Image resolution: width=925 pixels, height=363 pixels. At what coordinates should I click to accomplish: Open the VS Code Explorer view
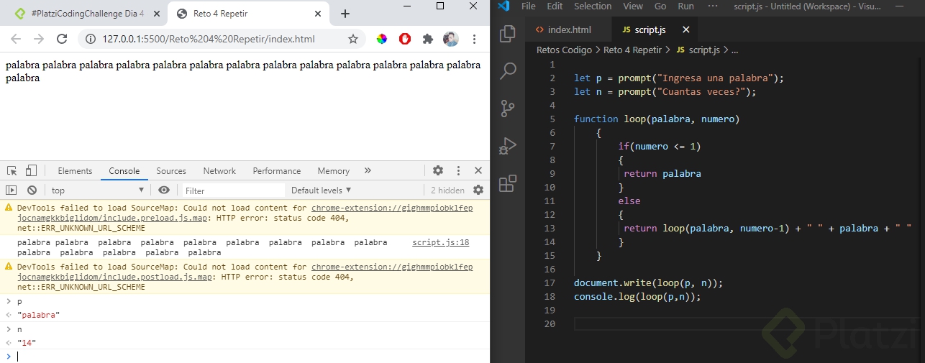click(x=508, y=33)
